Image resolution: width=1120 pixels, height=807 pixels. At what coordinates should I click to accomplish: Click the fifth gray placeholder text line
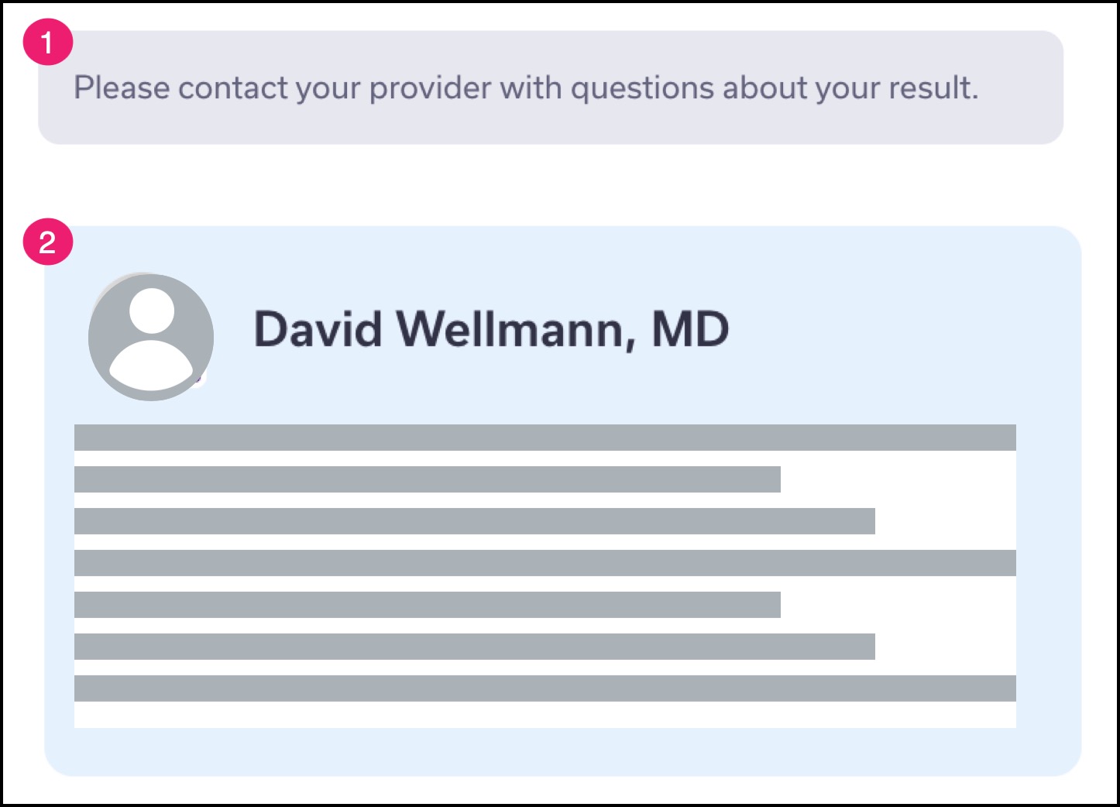pyautogui.click(x=428, y=605)
